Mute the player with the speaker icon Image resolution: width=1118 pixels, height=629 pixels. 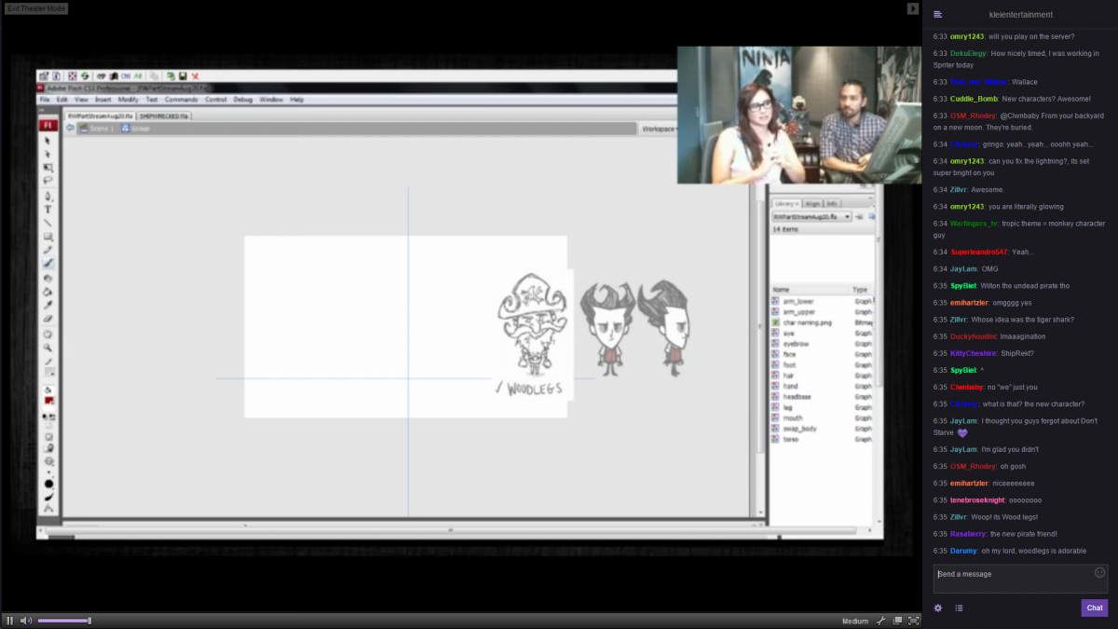tap(26, 621)
